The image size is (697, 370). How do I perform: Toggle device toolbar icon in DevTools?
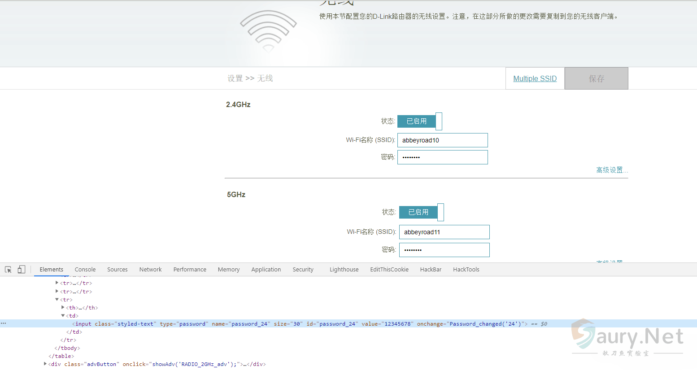coord(21,270)
